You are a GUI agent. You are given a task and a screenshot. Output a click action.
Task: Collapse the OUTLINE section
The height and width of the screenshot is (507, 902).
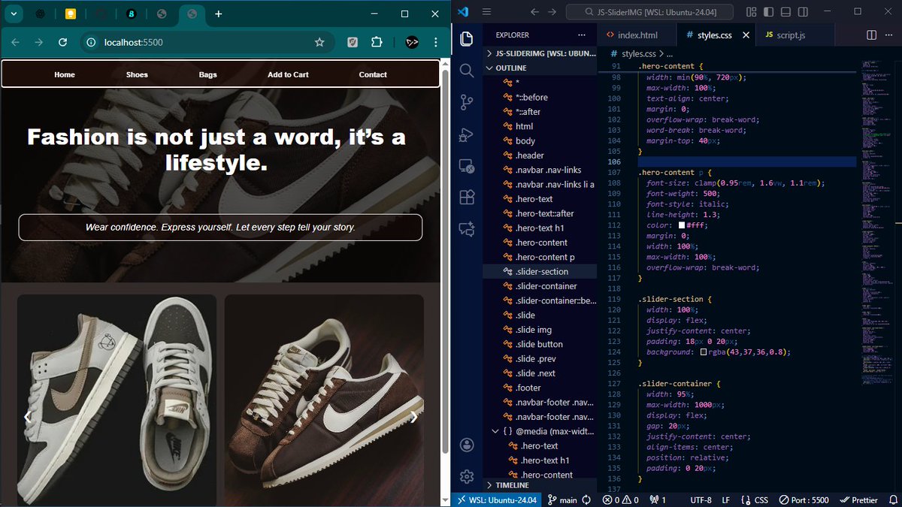541,68
